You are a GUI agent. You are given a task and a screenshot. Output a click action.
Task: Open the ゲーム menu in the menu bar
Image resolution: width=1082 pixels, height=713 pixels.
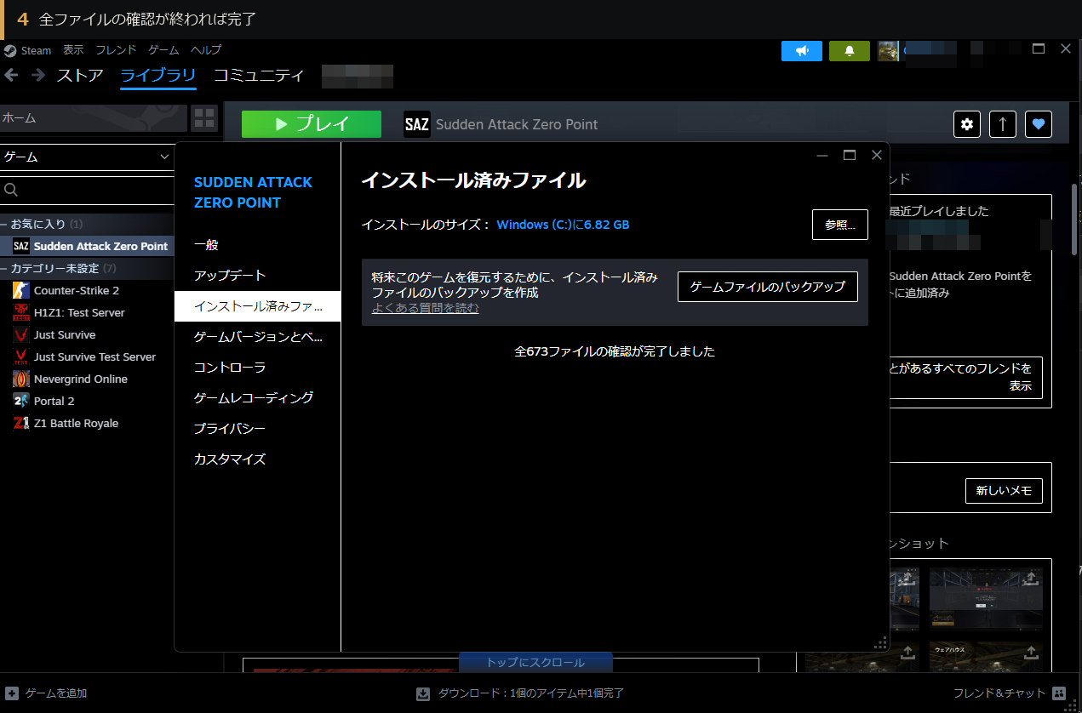(x=163, y=50)
